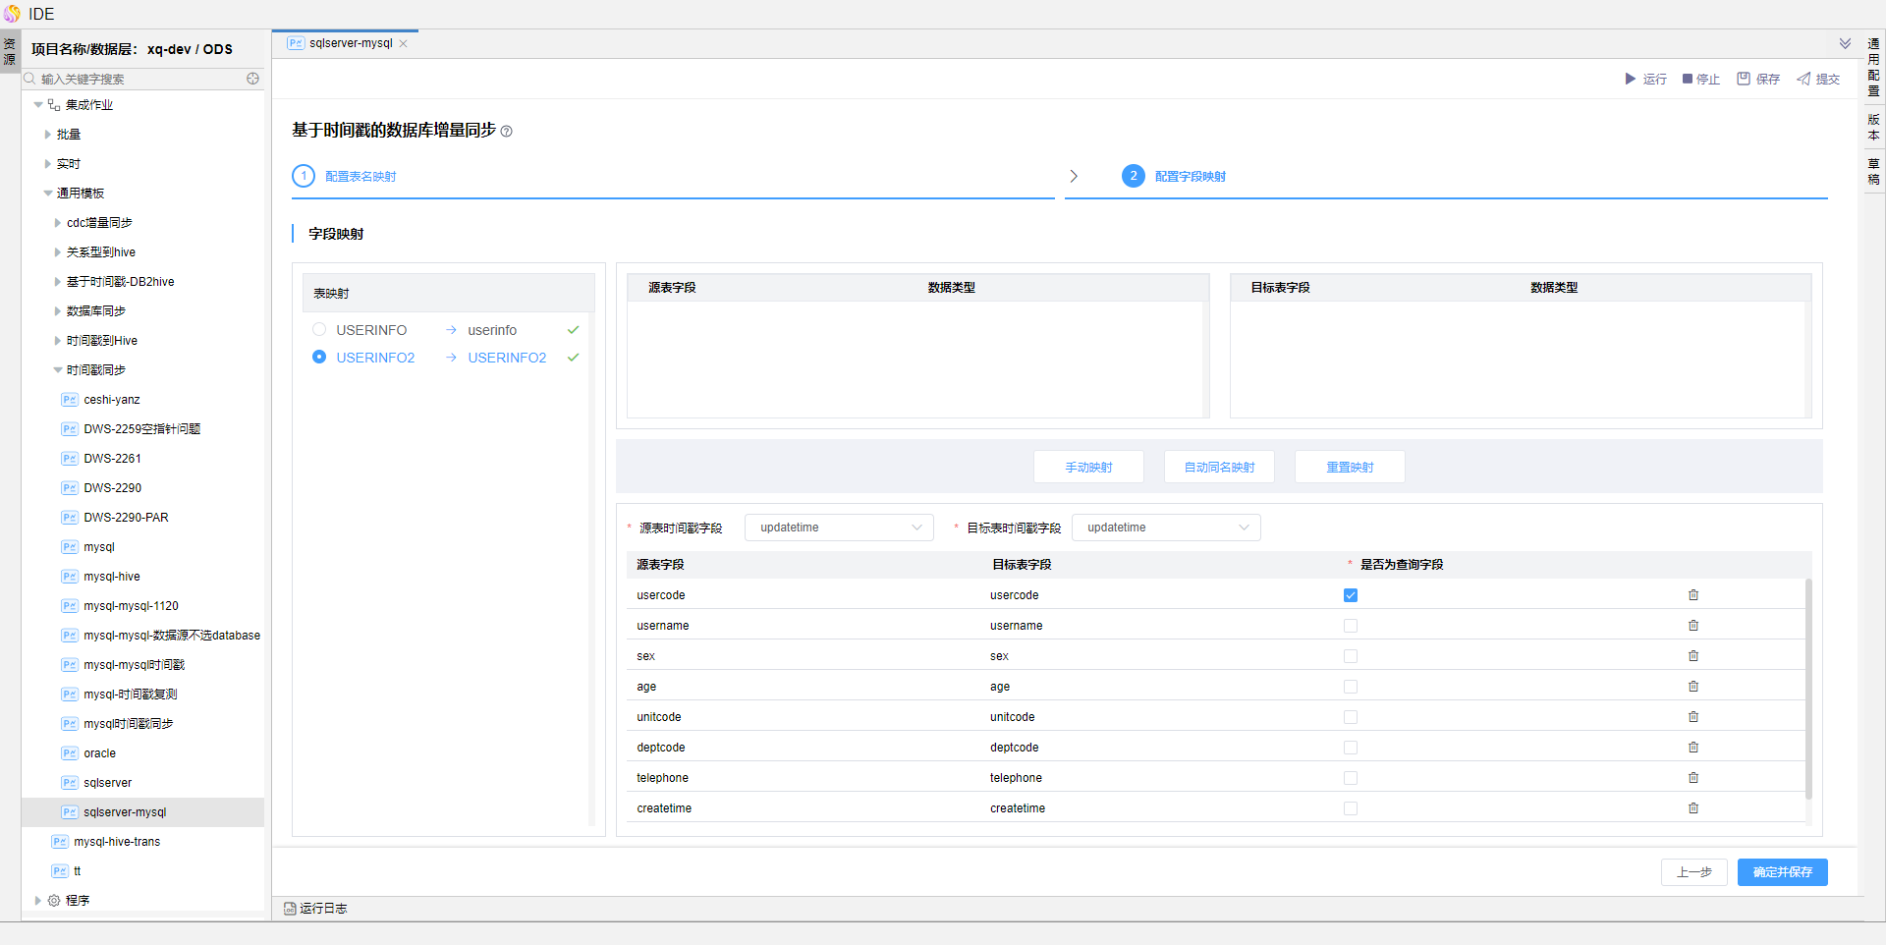Open the 运行日志 panel tab
Screen dimensions: 1886x945
pos(316,909)
